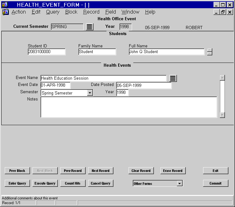Screen dimensions: 235x207
Task: Click the Student ID field
Action: [47, 52]
